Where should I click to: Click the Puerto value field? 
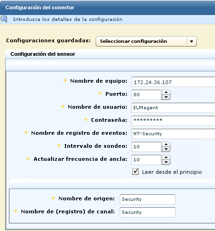(x=146, y=95)
